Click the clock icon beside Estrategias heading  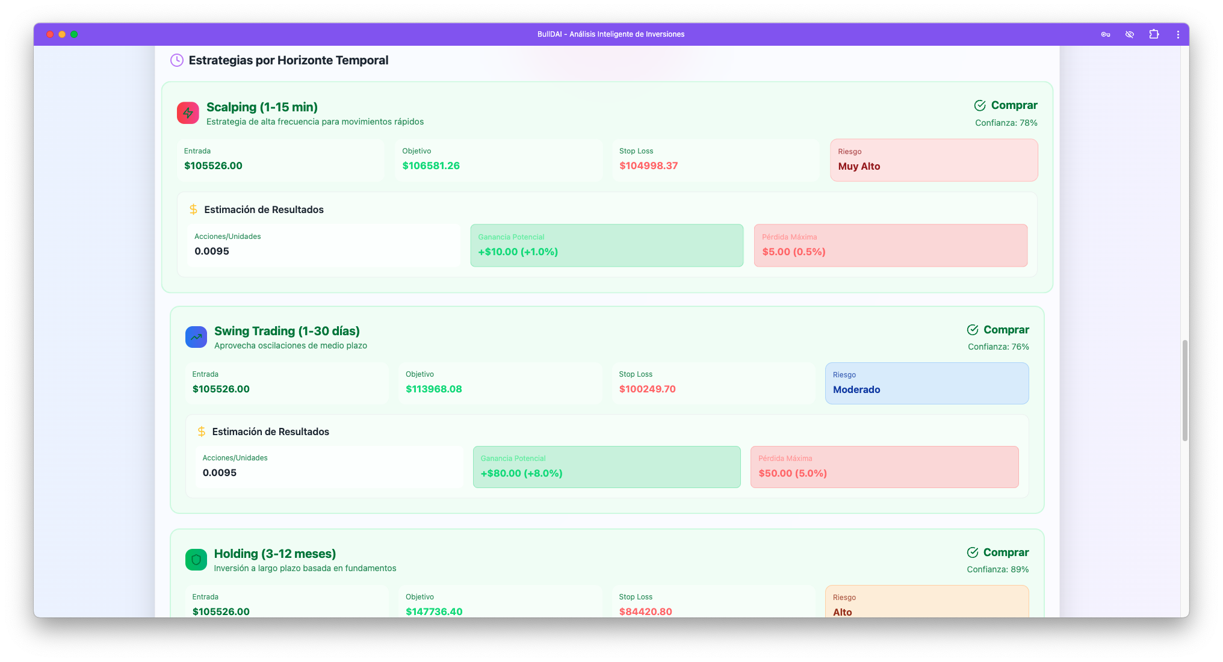pyautogui.click(x=176, y=60)
